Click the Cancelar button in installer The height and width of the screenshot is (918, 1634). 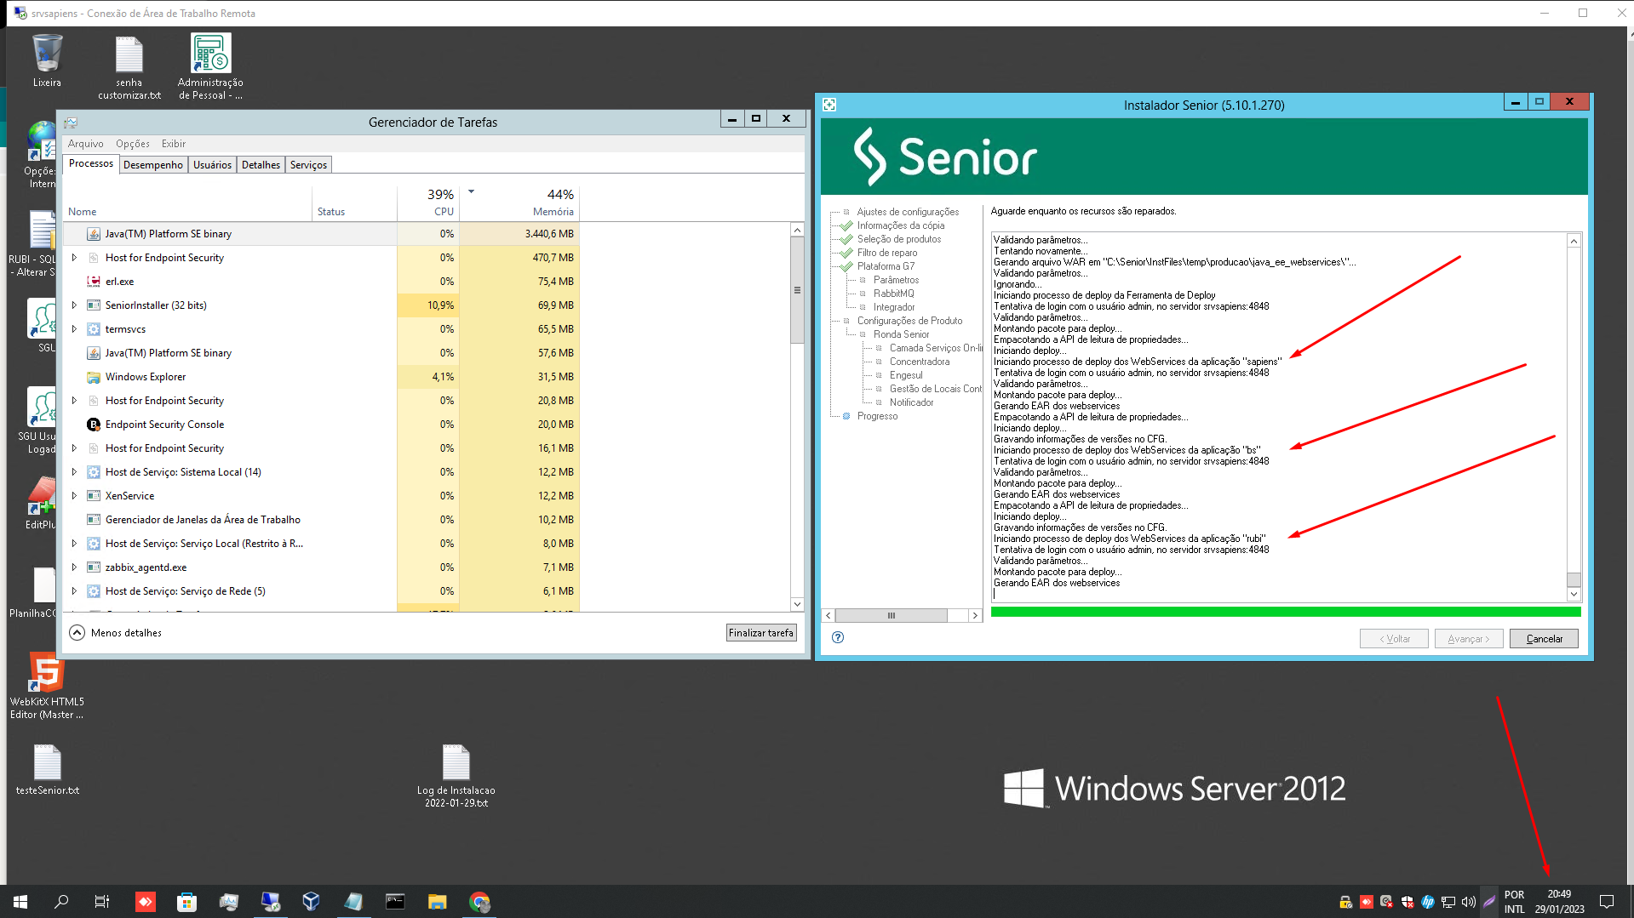(x=1544, y=639)
